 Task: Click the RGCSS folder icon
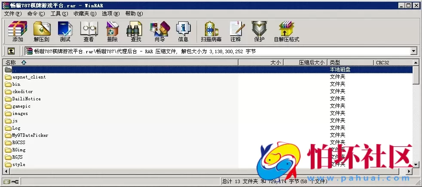(8, 142)
